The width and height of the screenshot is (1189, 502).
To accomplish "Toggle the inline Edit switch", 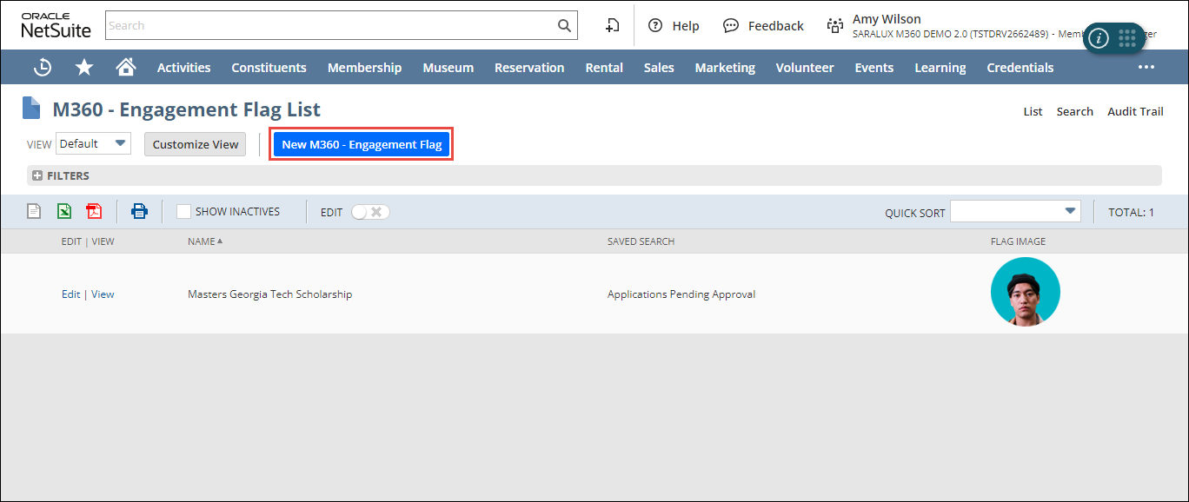I will [370, 212].
